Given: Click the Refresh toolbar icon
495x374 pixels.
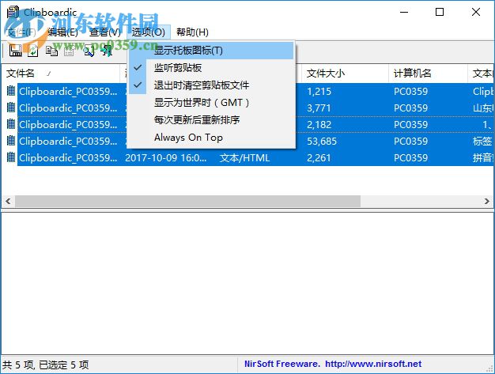Looking at the screenshot, I should click(33, 51).
